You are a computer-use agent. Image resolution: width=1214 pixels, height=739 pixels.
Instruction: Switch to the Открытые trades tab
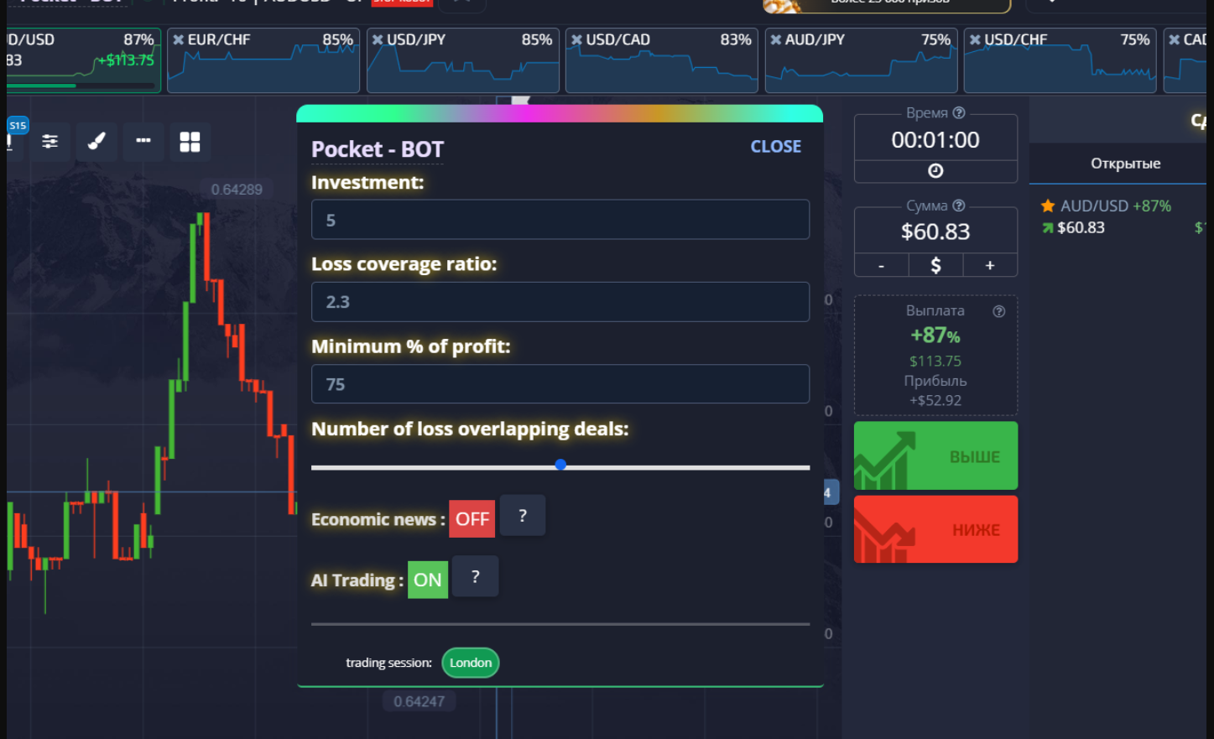[x=1125, y=164]
